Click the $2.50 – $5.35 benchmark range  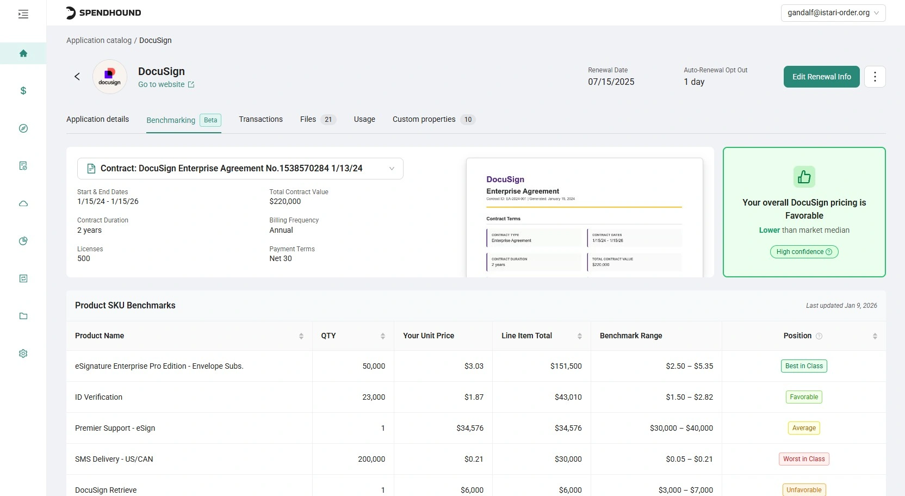689,366
